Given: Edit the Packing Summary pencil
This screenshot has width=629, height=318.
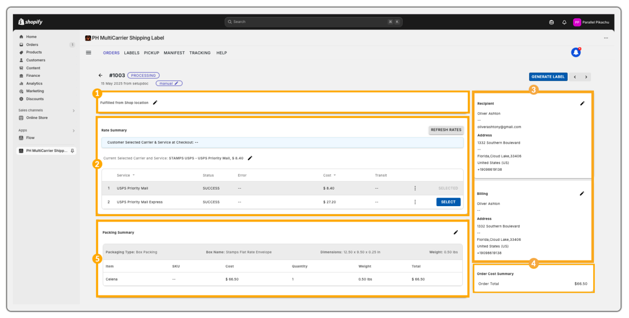Looking at the screenshot, I should tap(456, 232).
